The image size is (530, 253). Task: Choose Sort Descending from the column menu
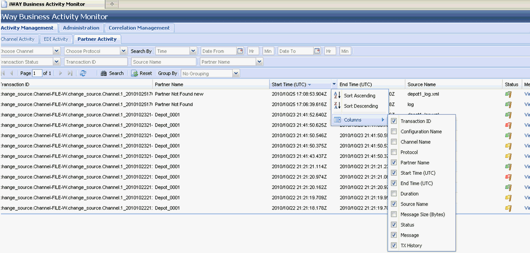point(360,106)
